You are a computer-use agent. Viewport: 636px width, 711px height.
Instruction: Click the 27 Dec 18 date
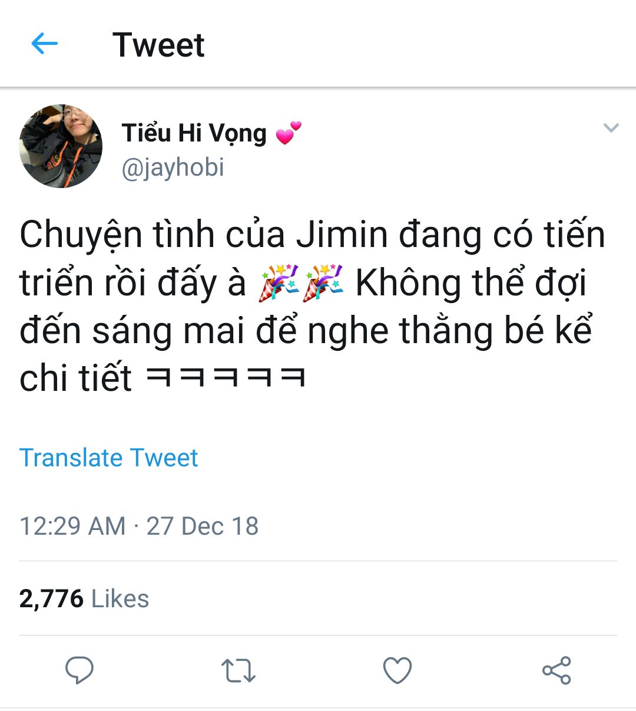(x=203, y=526)
